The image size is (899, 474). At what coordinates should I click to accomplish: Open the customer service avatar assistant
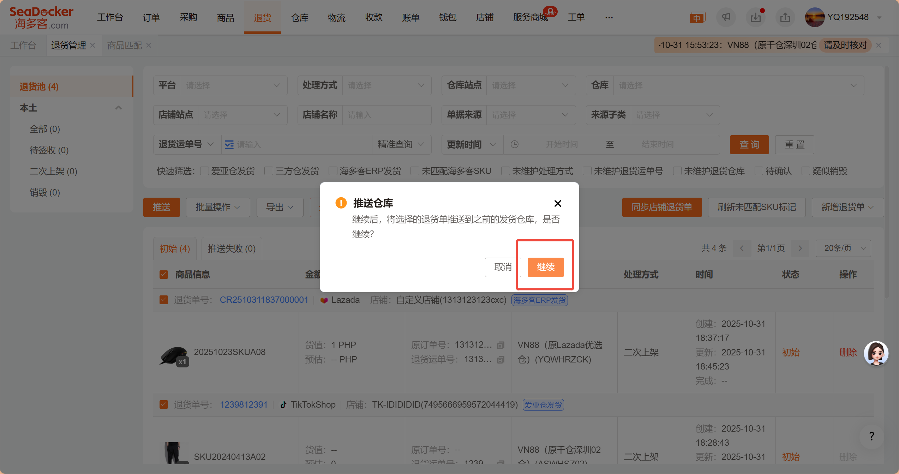[876, 353]
